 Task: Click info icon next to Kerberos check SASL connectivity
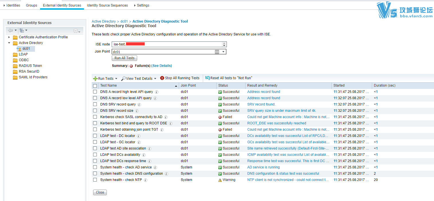pos(166,117)
